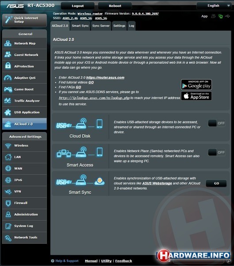Open the Manual link in the footer
The height and width of the screenshot is (266, 234).
click(x=91, y=261)
